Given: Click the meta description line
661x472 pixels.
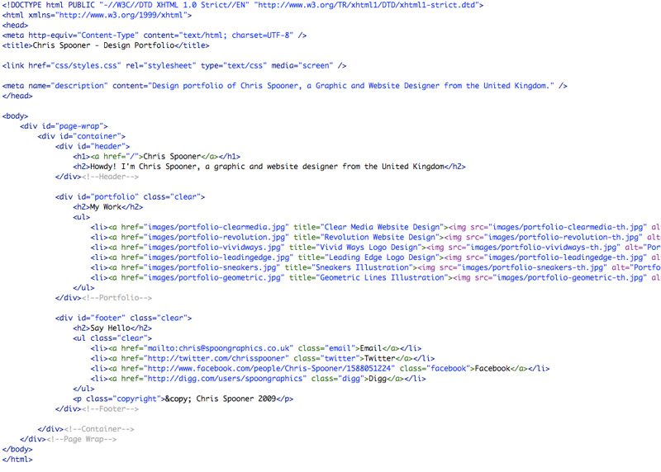Looking at the screenshot, I should point(284,86).
